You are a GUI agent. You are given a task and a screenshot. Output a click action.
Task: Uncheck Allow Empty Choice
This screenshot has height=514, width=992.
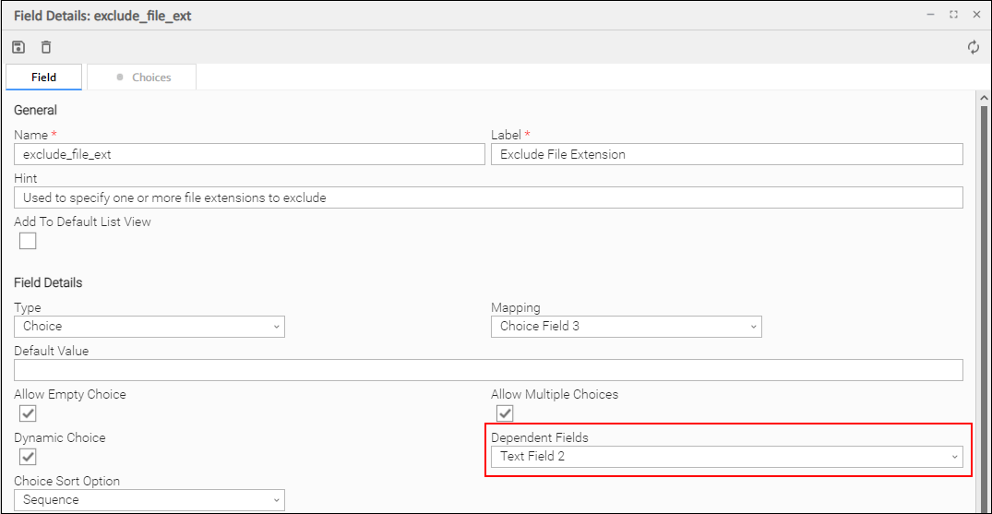point(28,413)
